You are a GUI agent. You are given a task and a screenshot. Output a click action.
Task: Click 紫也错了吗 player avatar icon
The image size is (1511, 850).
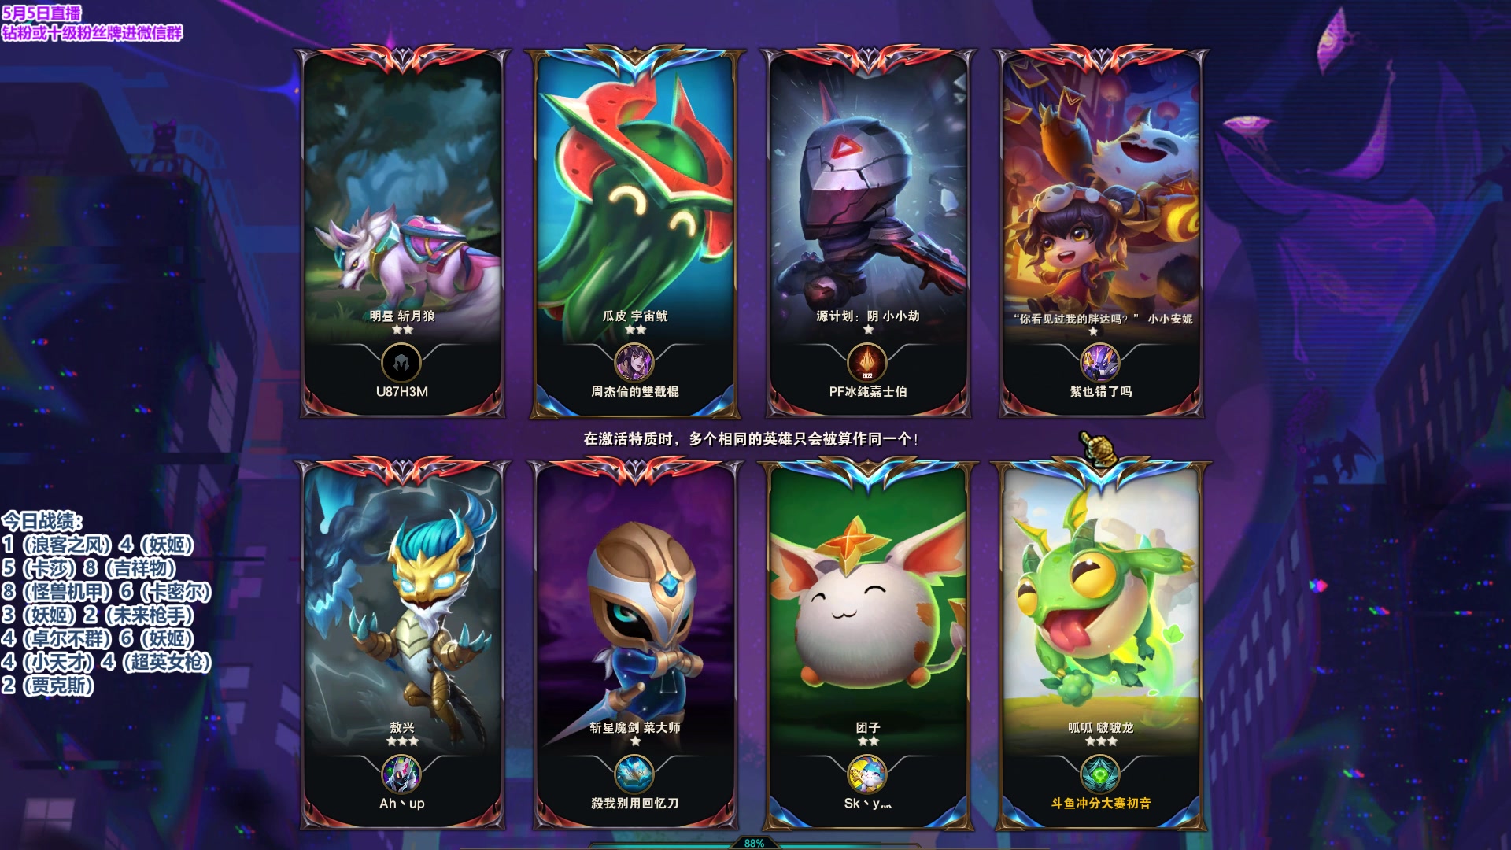pyautogui.click(x=1100, y=364)
